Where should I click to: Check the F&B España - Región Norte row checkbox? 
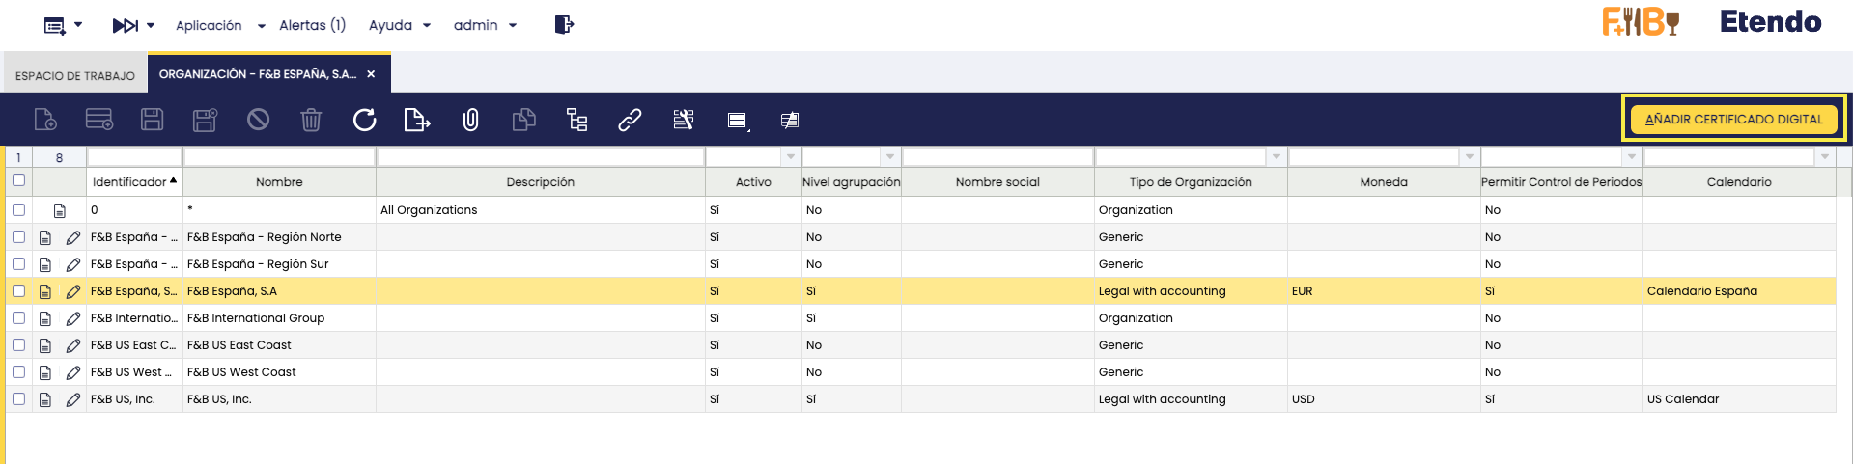18,236
